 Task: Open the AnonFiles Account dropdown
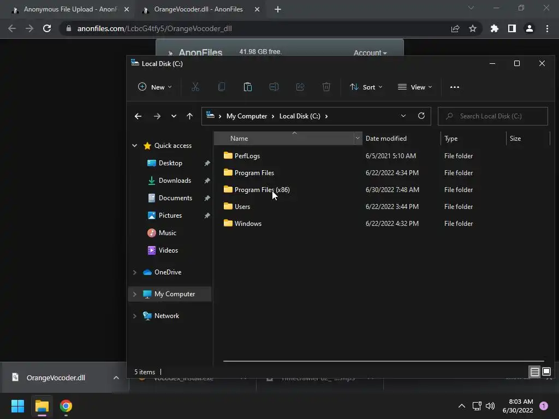[x=370, y=53]
